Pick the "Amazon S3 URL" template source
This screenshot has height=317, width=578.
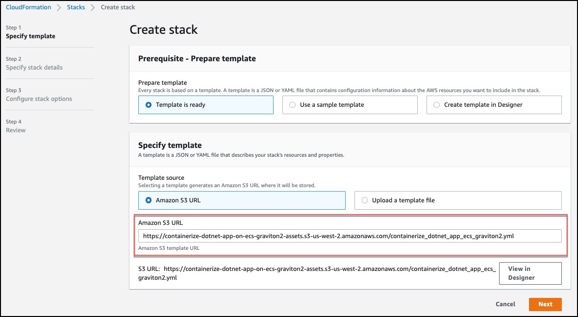[x=242, y=200]
